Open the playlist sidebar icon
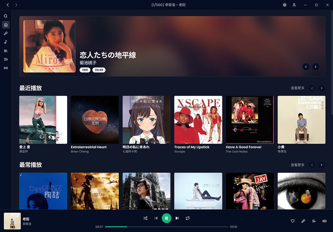 click(x=6, y=59)
